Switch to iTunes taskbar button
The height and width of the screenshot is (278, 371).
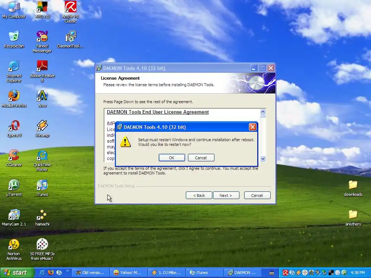pos(205,273)
